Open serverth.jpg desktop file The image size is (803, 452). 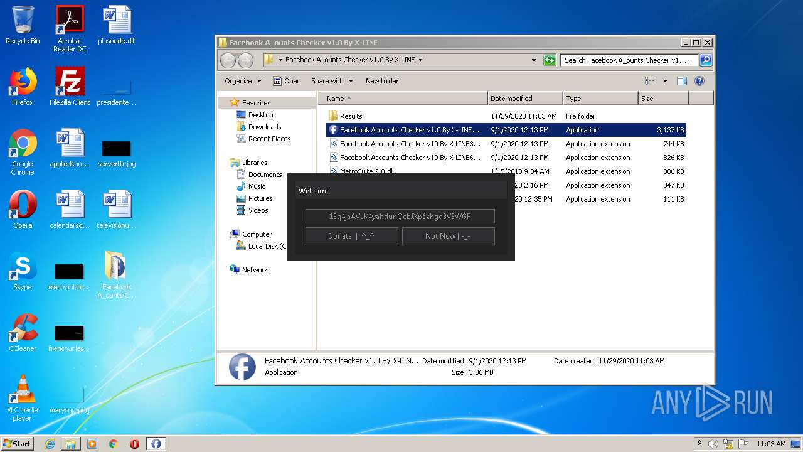117,154
